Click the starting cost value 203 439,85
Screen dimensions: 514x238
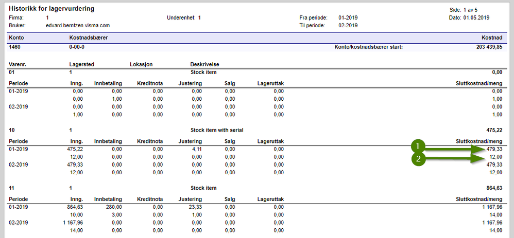pyautogui.click(x=489, y=47)
